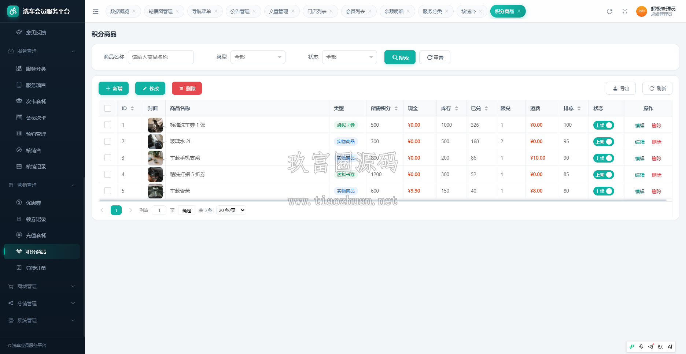
Task: Sort by 库存 column
Action: pyautogui.click(x=457, y=108)
